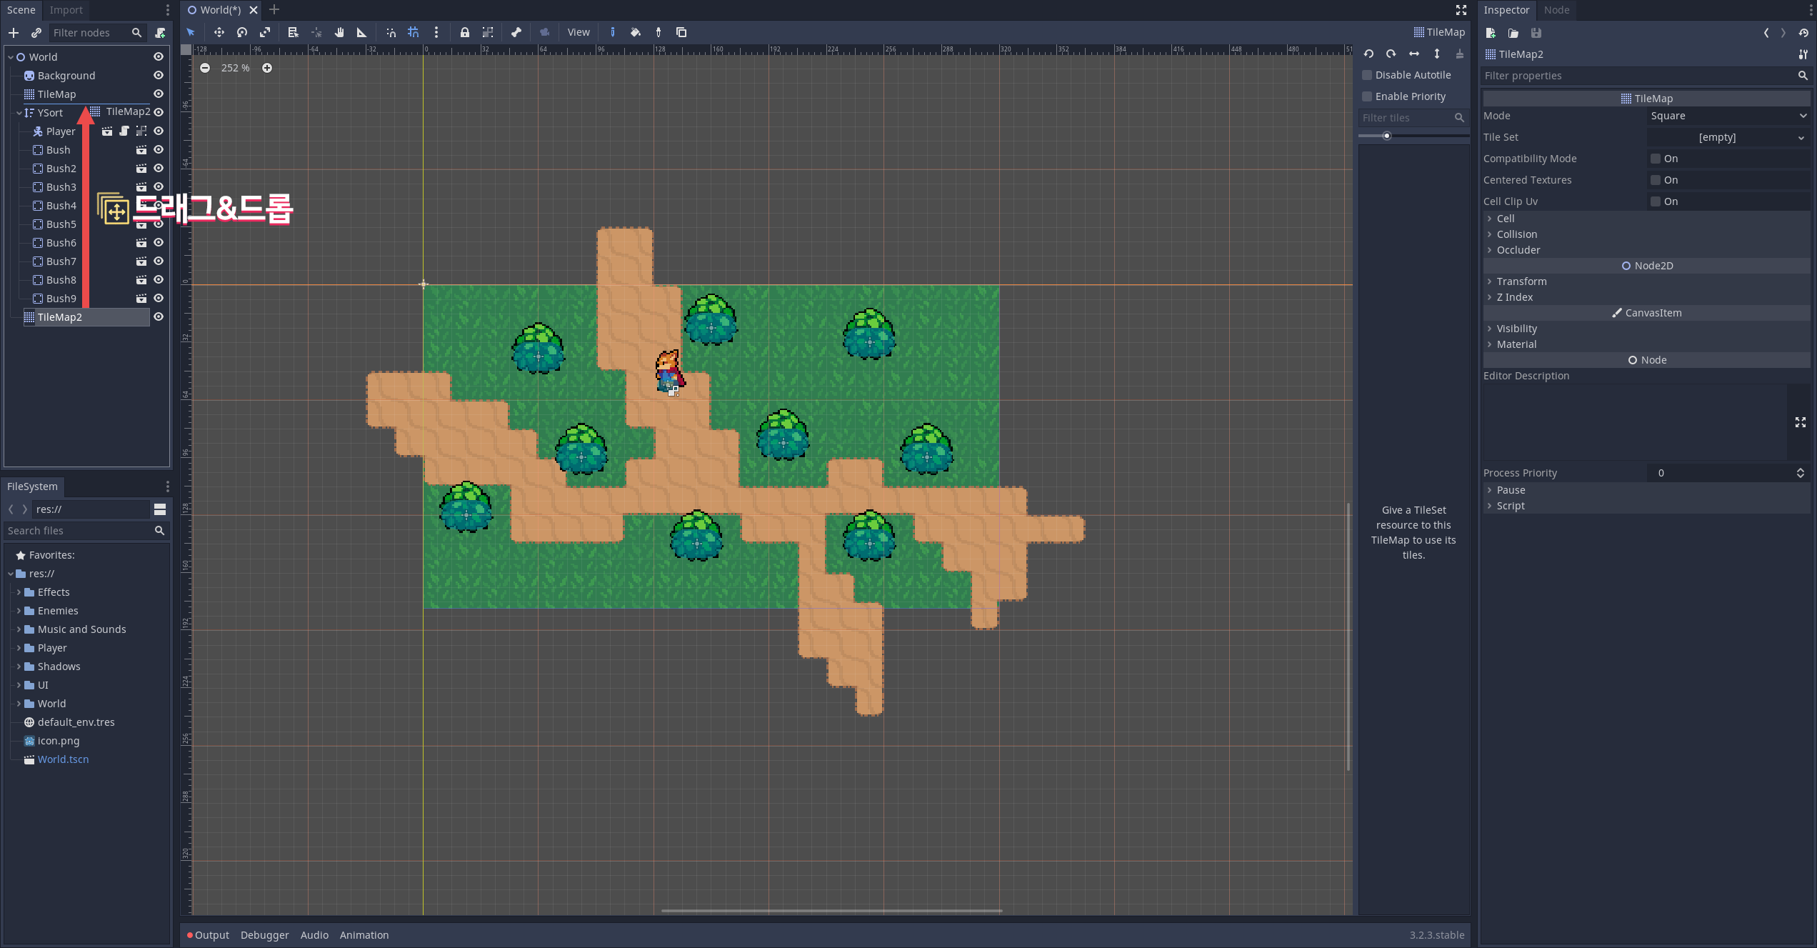Select the Ruler mode tool
1817x948 pixels.
tap(361, 32)
